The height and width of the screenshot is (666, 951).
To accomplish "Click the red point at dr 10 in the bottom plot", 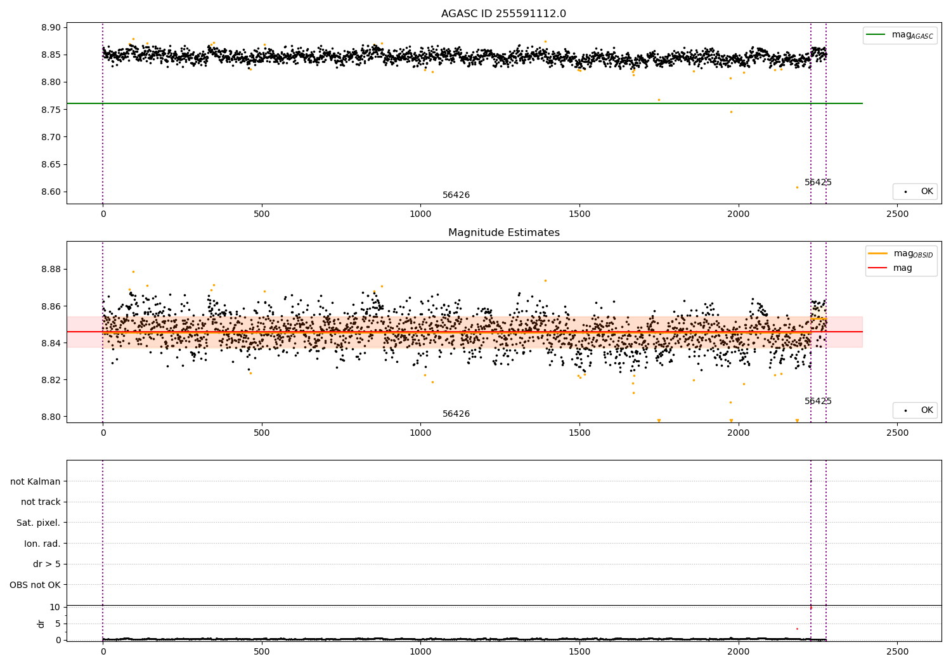I will 810,608.
